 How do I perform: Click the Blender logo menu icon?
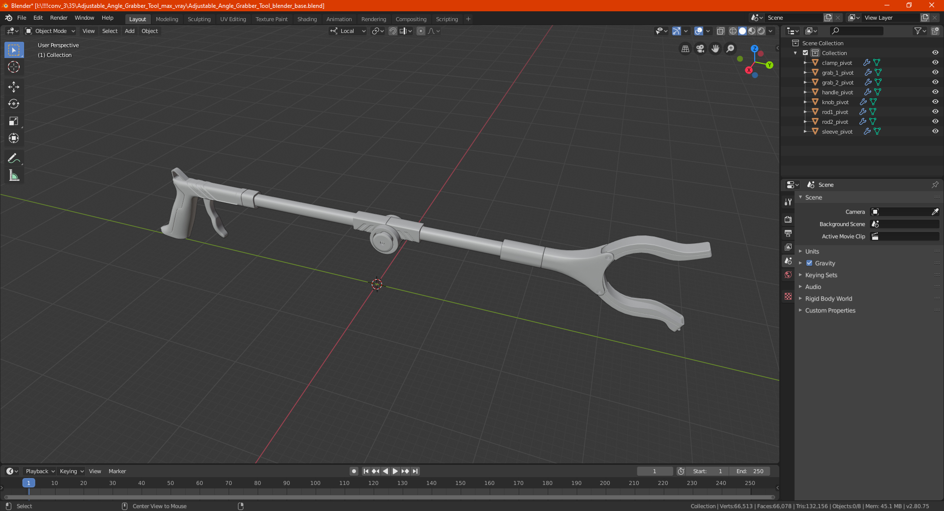[8, 18]
